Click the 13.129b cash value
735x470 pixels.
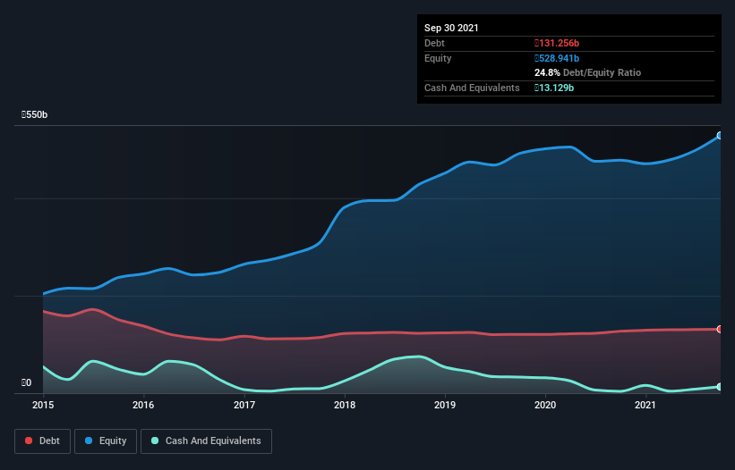pyautogui.click(x=554, y=88)
